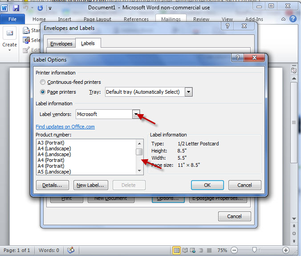Switch to Print Layout view
Image resolution: width=301 pixels, height=256 pixels.
click(x=176, y=250)
